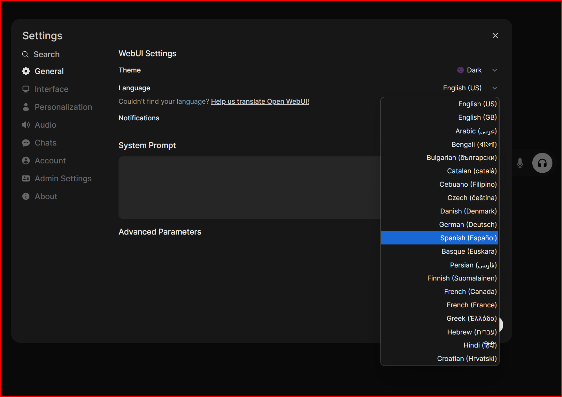Screen dimensions: 562x397
Task: Choose Cebuano (Filipino) option
Action: click(440, 184)
